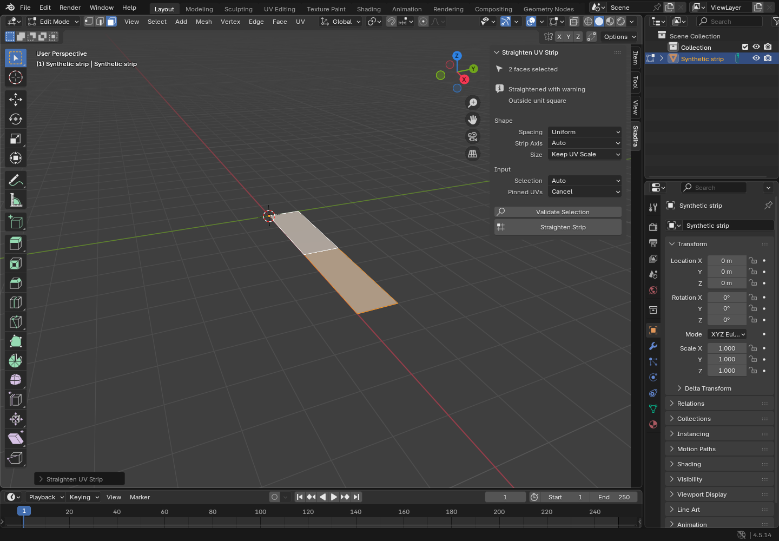Choose the Knife tool
Screen dimensions: 779x541
16,322
